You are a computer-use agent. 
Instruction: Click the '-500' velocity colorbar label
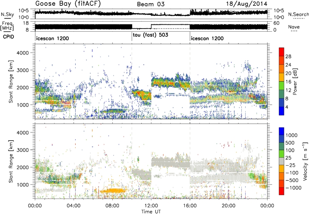click(292, 180)
